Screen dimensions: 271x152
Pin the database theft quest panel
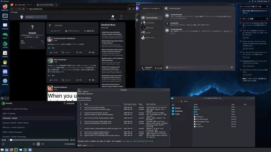tap(267, 19)
